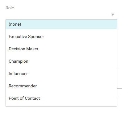Select Decision Maker as the role
This screenshot has height=113, width=122.
(61, 49)
